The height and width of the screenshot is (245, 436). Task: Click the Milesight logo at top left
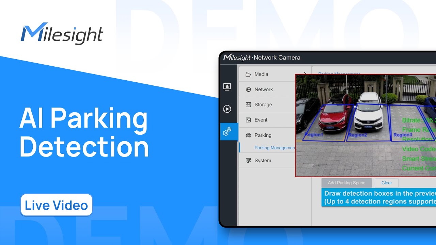[62, 34]
